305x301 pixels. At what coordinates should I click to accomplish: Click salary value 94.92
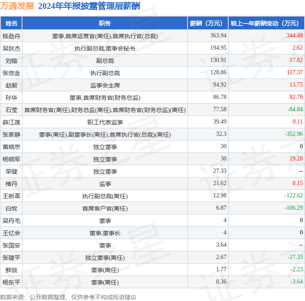pos(220,84)
